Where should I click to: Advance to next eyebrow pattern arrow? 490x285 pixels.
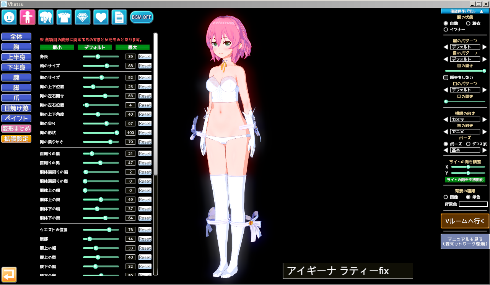tap(485, 47)
